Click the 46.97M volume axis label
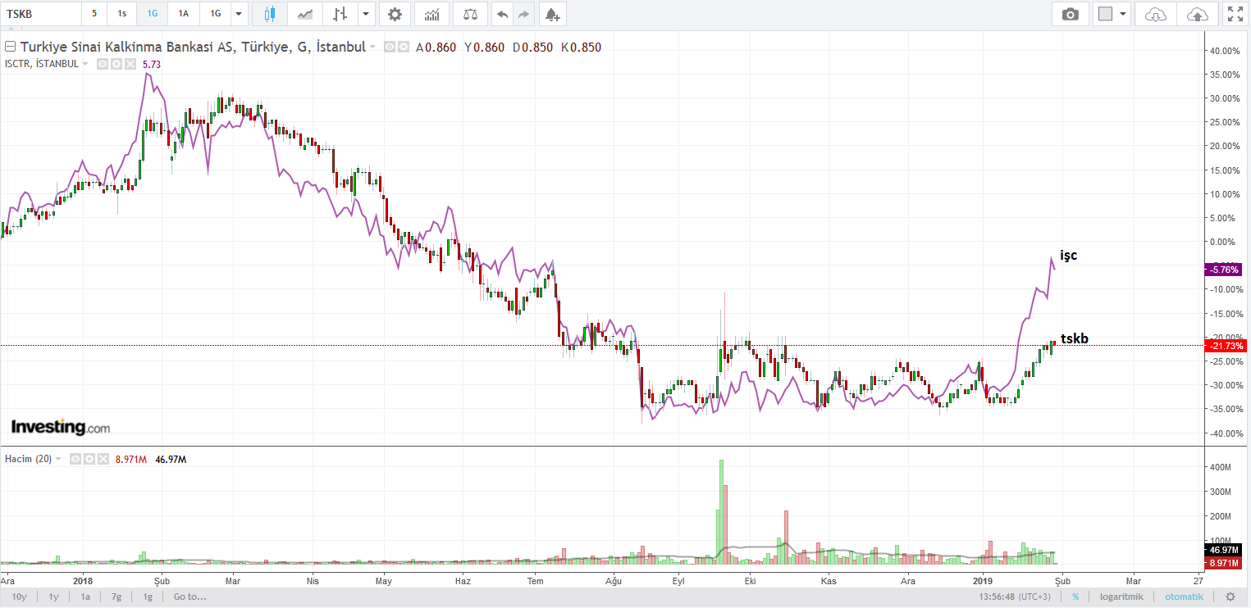 [x=1224, y=550]
